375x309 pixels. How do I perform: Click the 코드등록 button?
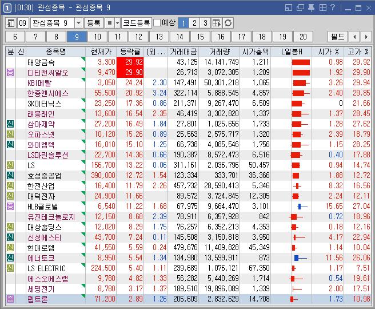136,23
